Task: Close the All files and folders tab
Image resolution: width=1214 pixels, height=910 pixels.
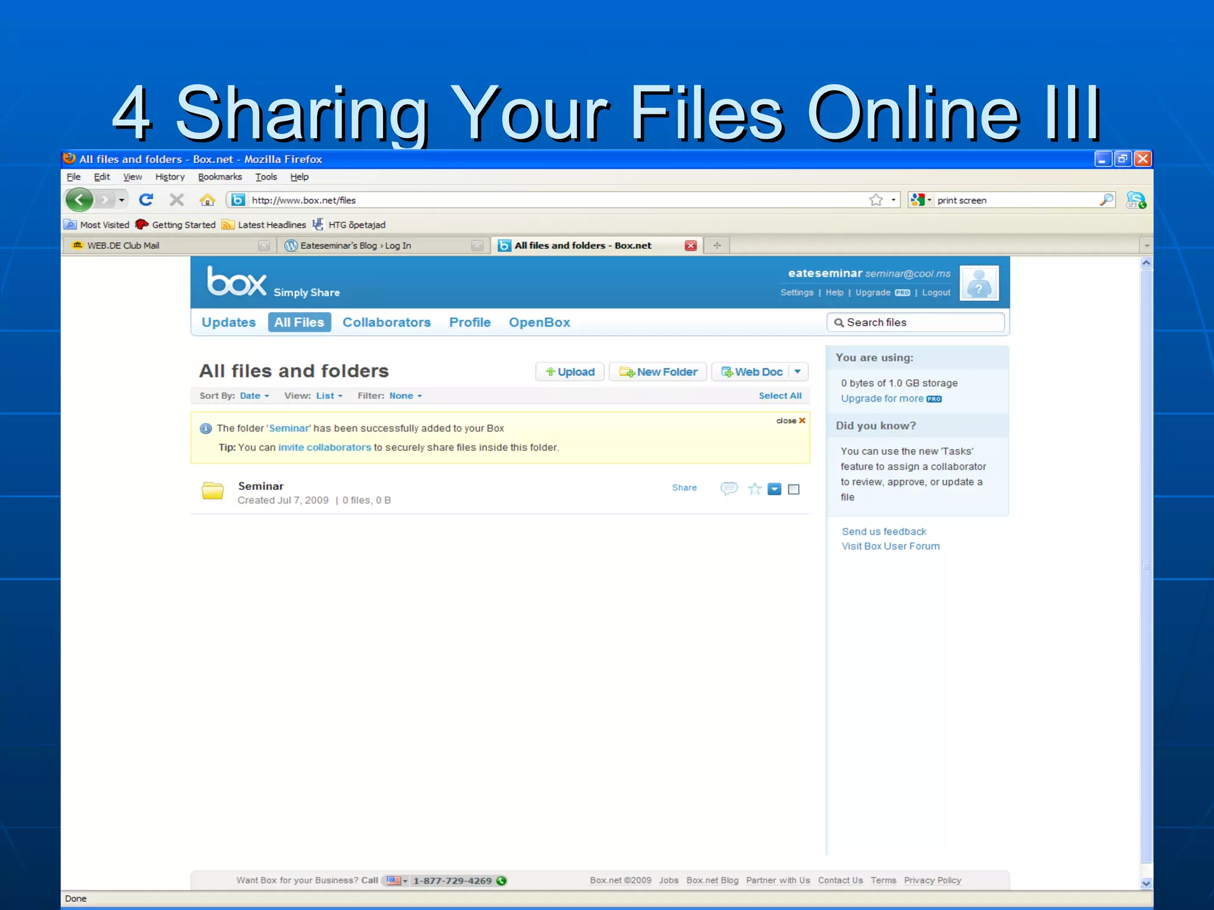Action: (691, 246)
